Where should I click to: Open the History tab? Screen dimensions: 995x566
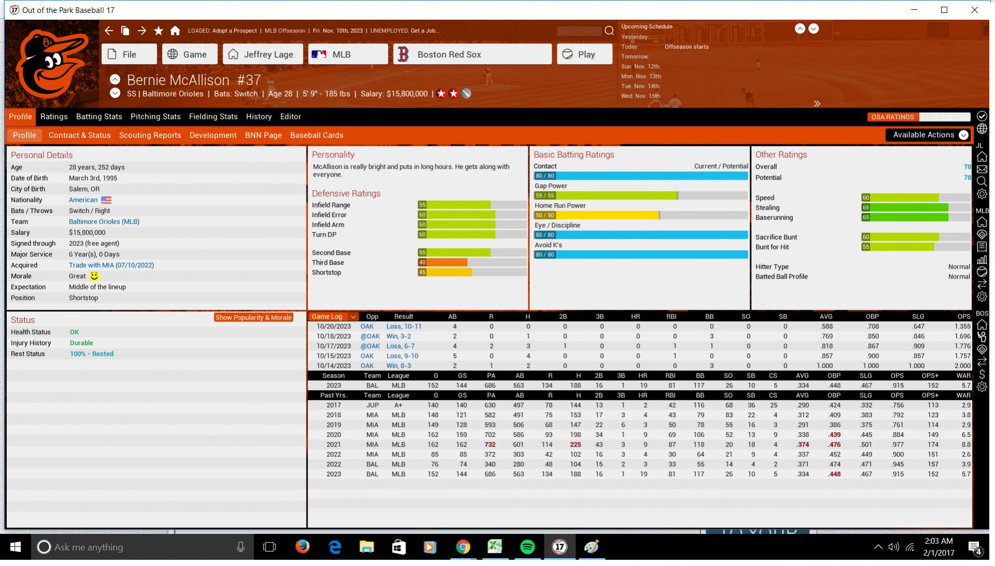coord(259,117)
